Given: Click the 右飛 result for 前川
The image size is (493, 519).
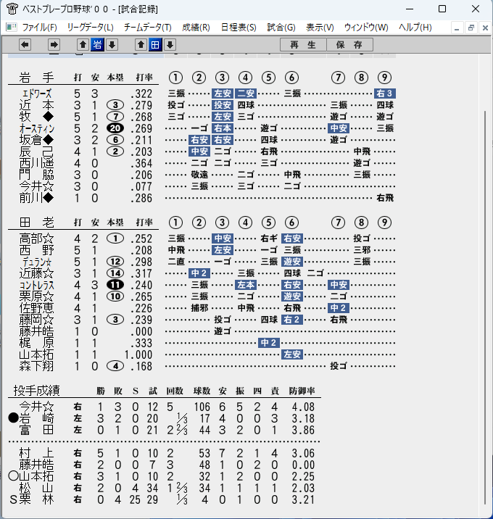Looking at the screenshot, I should [x=385, y=198].
